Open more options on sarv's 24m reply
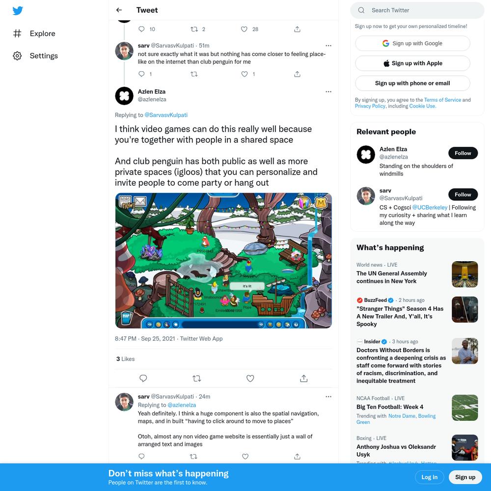The width and height of the screenshot is (491, 491). 328,397
